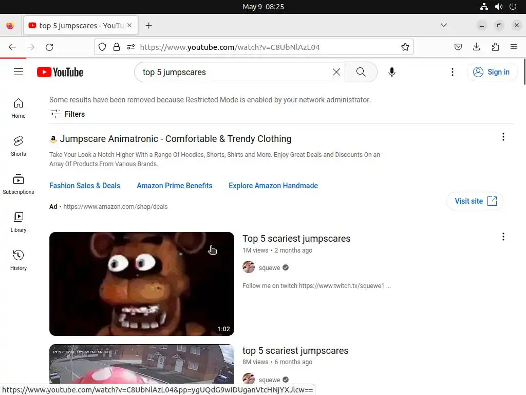Open three-dot menu for Amazon ad
The width and height of the screenshot is (526, 395).
pos(503,137)
